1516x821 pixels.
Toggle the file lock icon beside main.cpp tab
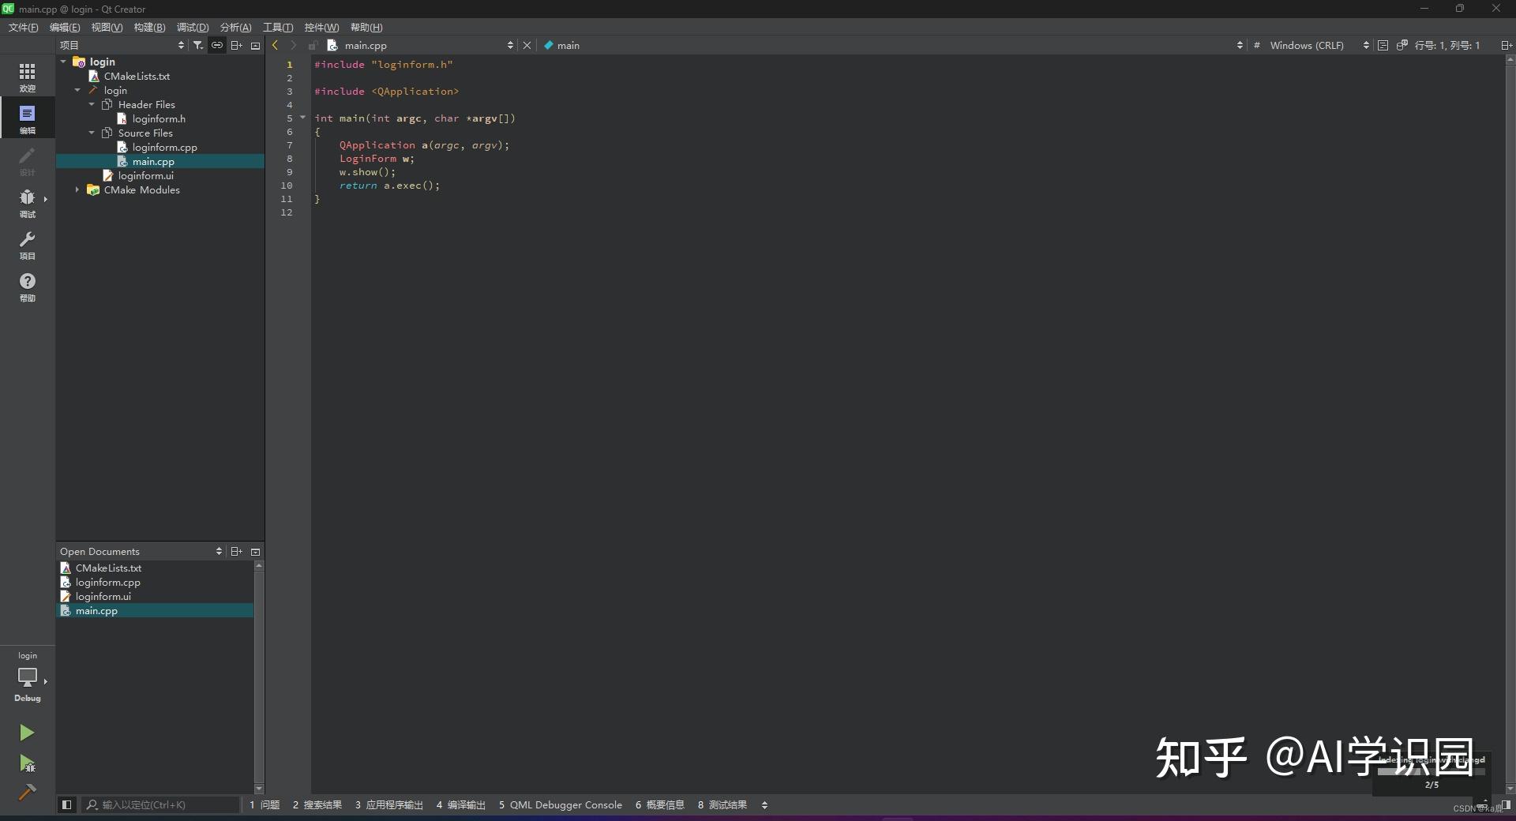(313, 45)
